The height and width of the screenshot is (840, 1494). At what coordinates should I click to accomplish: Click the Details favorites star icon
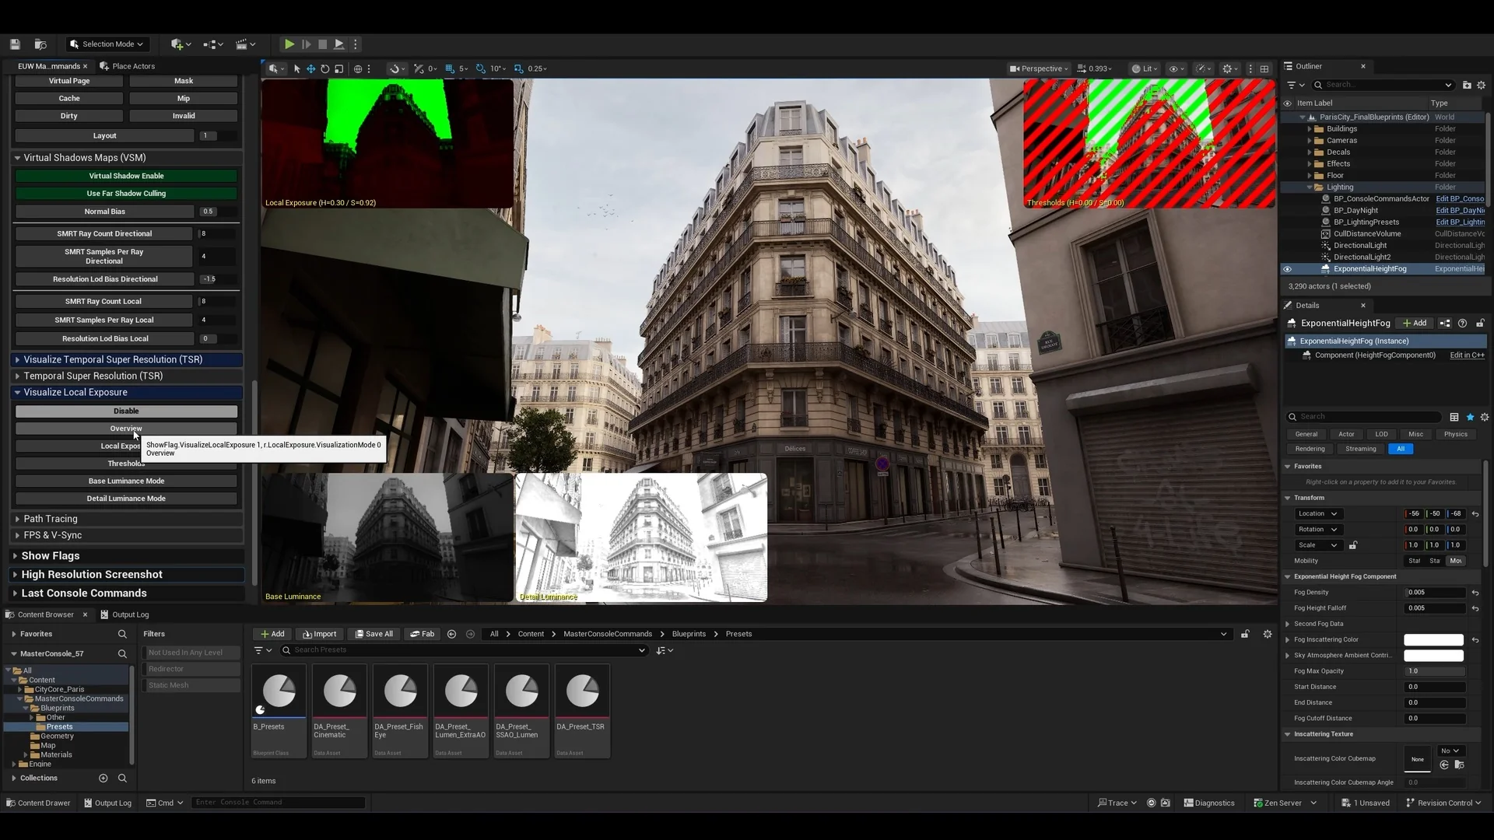1470,417
